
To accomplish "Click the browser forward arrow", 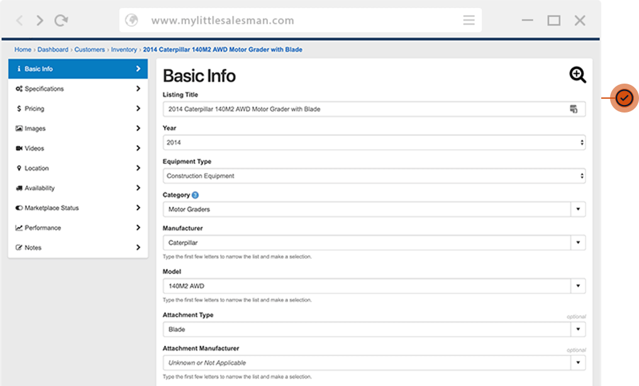I will click(40, 20).
